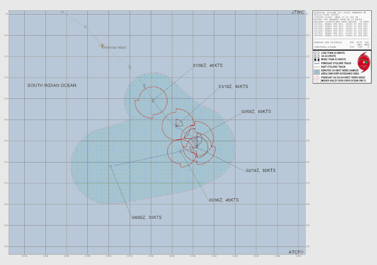The width and height of the screenshot is (377, 265).
Task: Click the less than 34 knots legend symbol
Action: 317,53
